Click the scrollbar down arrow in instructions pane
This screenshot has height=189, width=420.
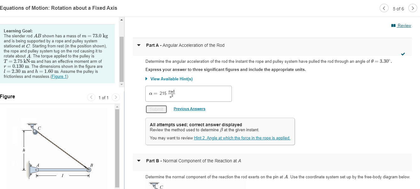[121, 84]
